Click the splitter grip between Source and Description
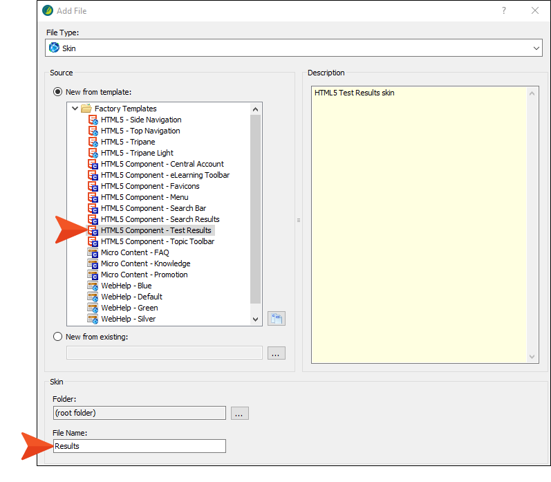Viewport: 551px width, 482px height. pyautogui.click(x=299, y=221)
